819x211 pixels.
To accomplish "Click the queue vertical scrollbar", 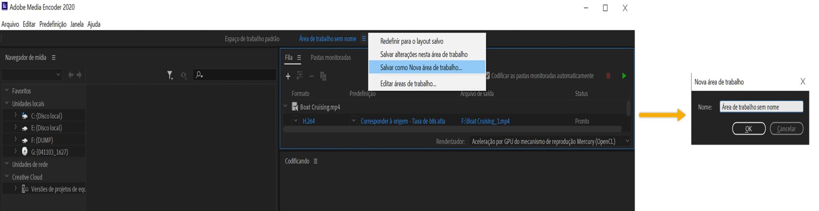I will pyautogui.click(x=628, y=108).
